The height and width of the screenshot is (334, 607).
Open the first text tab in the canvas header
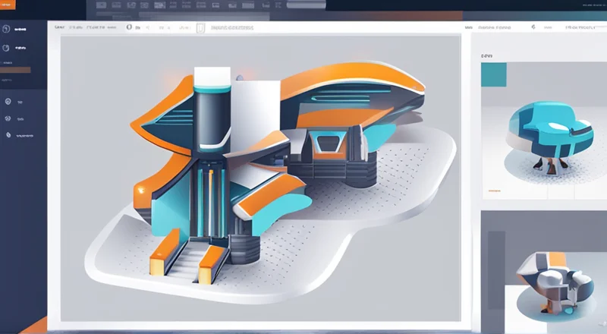[x=61, y=27]
